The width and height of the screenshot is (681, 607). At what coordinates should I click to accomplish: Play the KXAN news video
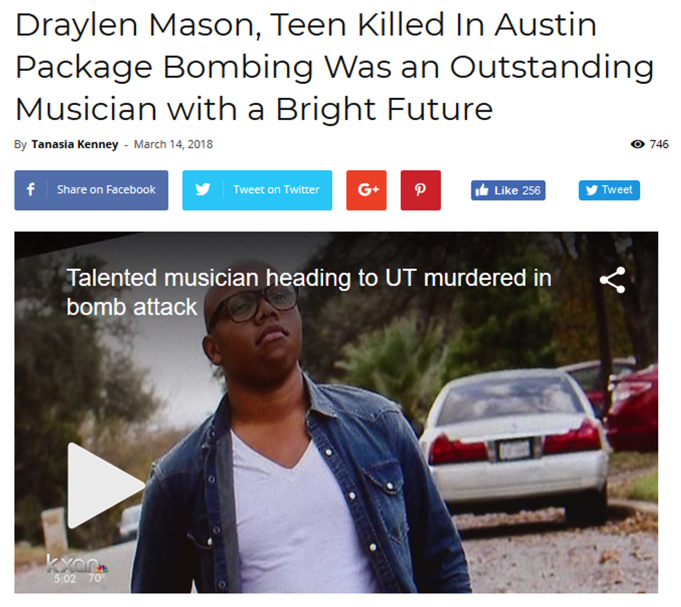(106, 485)
